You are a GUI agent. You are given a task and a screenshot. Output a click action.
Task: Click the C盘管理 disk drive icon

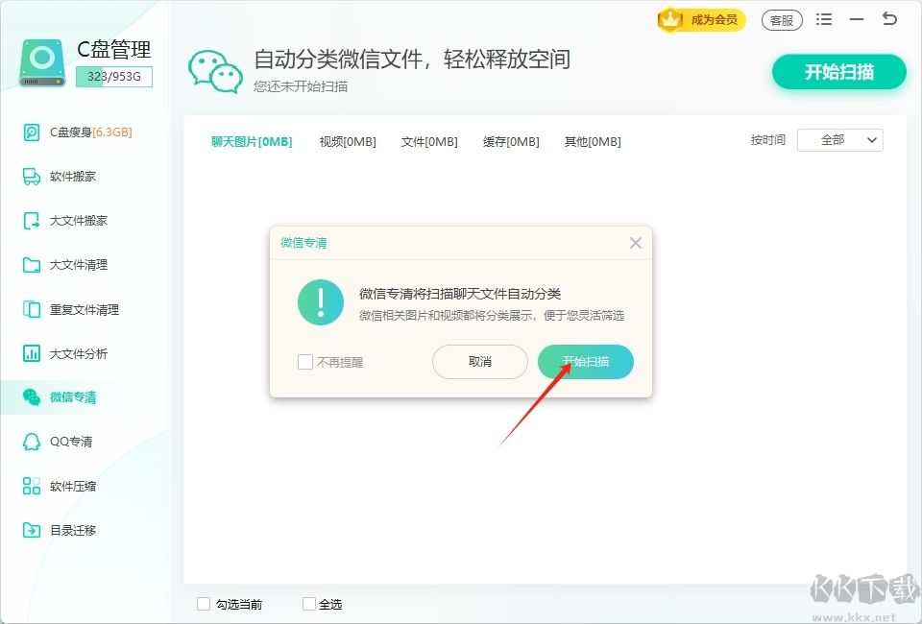[x=41, y=62]
